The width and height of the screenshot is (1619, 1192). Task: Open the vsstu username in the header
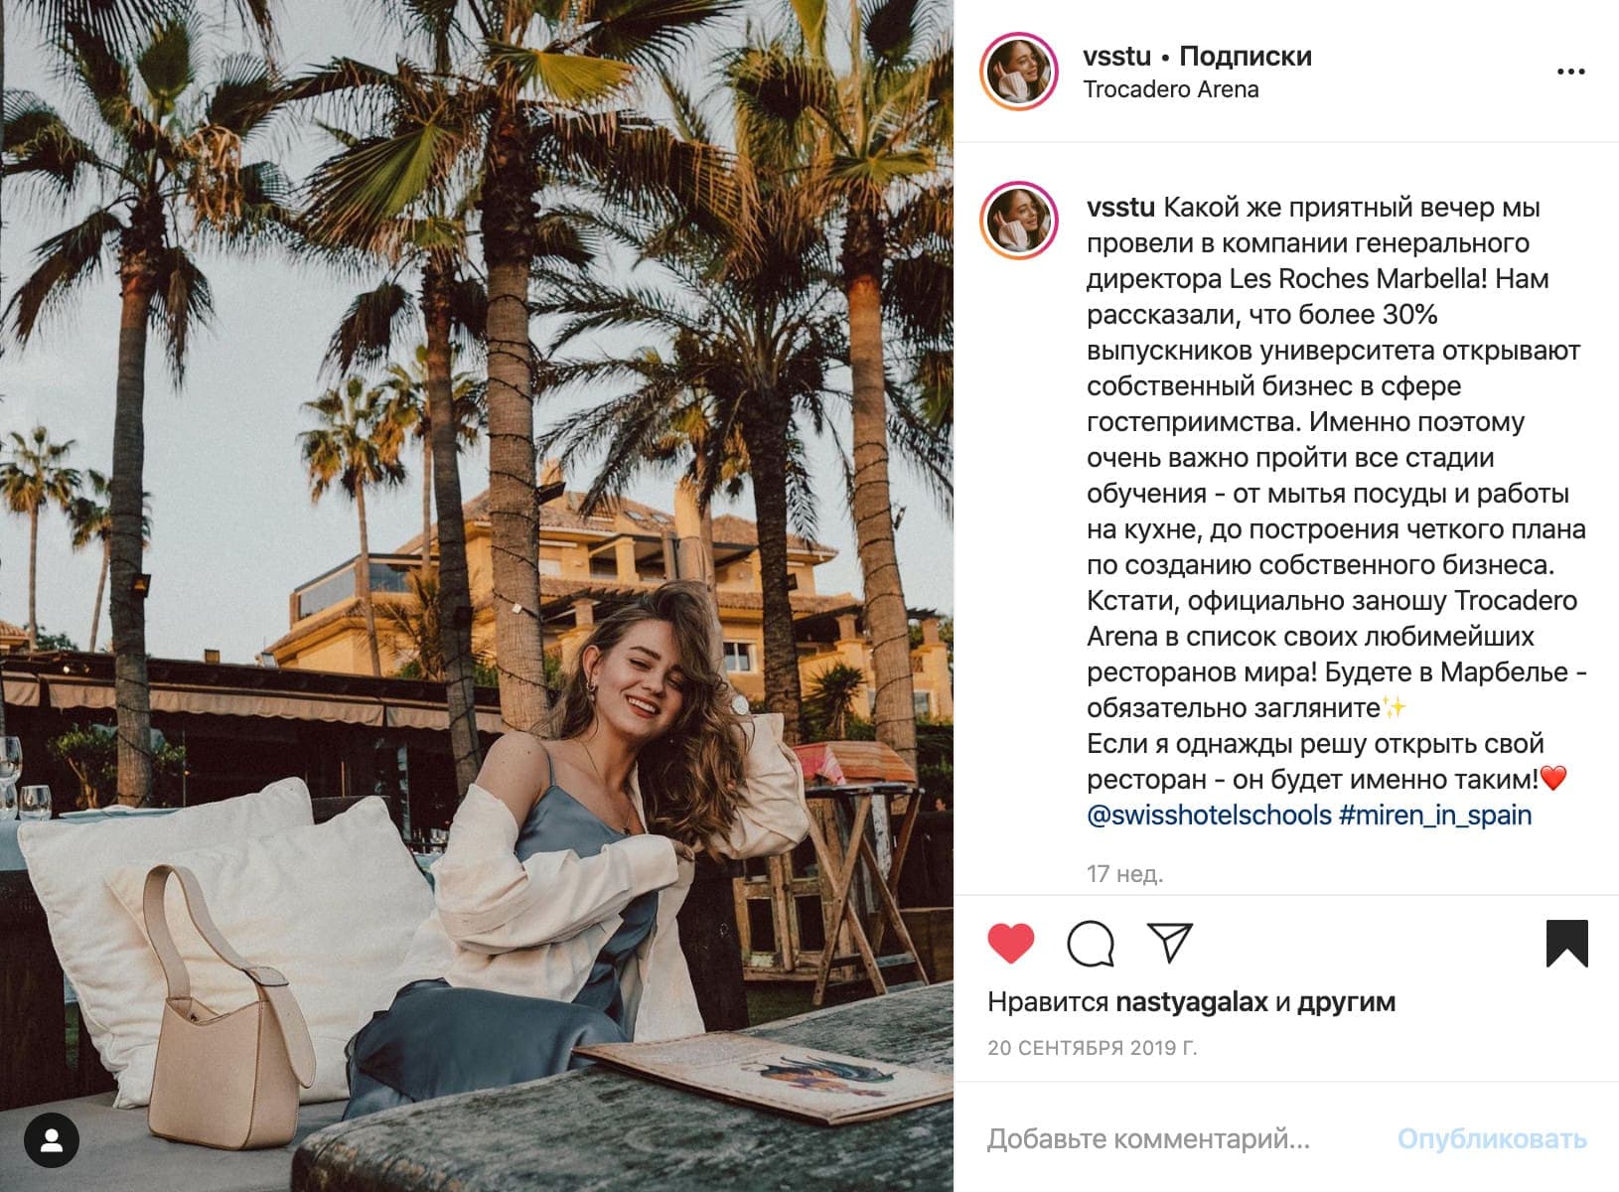pyautogui.click(x=1117, y=56)
